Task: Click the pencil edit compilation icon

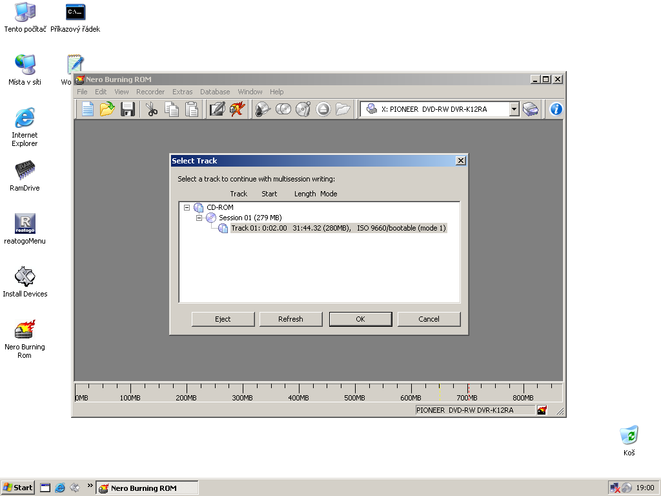Action: 217,109
